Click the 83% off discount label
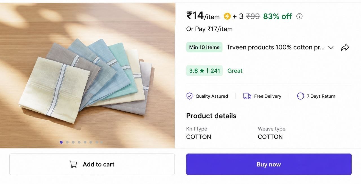 (x=278, y=16)
